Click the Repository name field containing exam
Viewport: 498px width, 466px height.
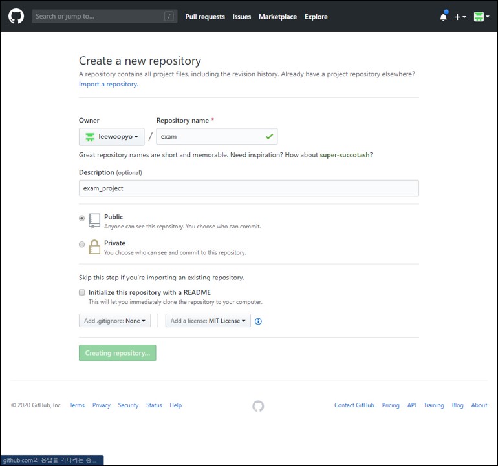tap(217, 136)
